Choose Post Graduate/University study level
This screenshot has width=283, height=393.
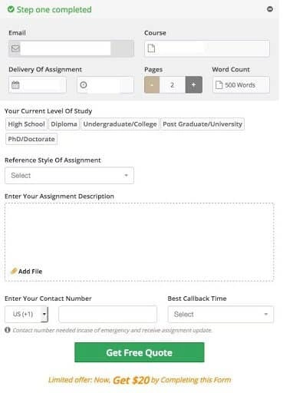tap(202, 124)
